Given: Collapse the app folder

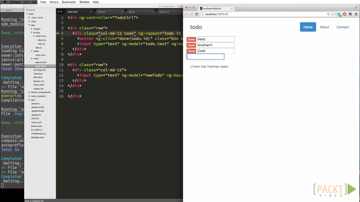Looking at the screenshot, I should 29,25.
